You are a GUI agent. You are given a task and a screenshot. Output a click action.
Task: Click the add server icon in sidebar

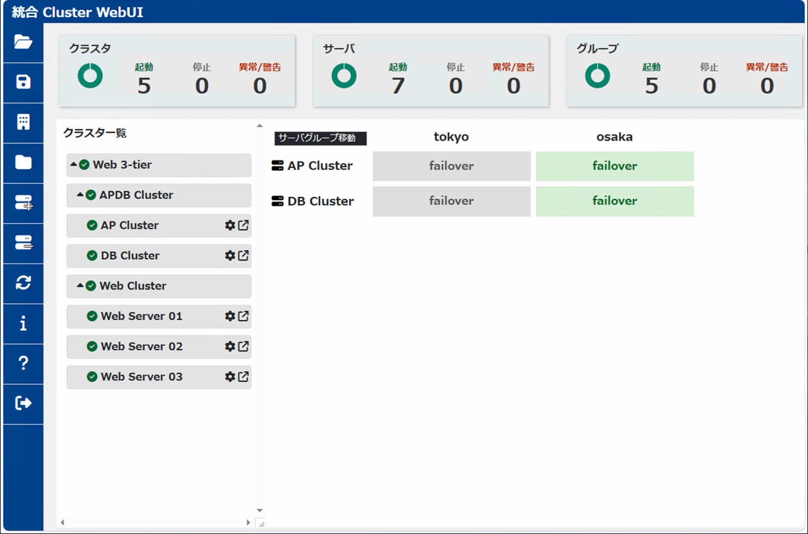click(x=23, y=203)
